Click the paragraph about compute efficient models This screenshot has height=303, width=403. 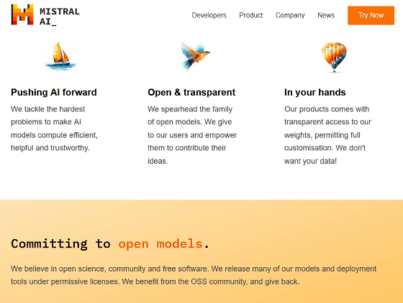point(54,129)
